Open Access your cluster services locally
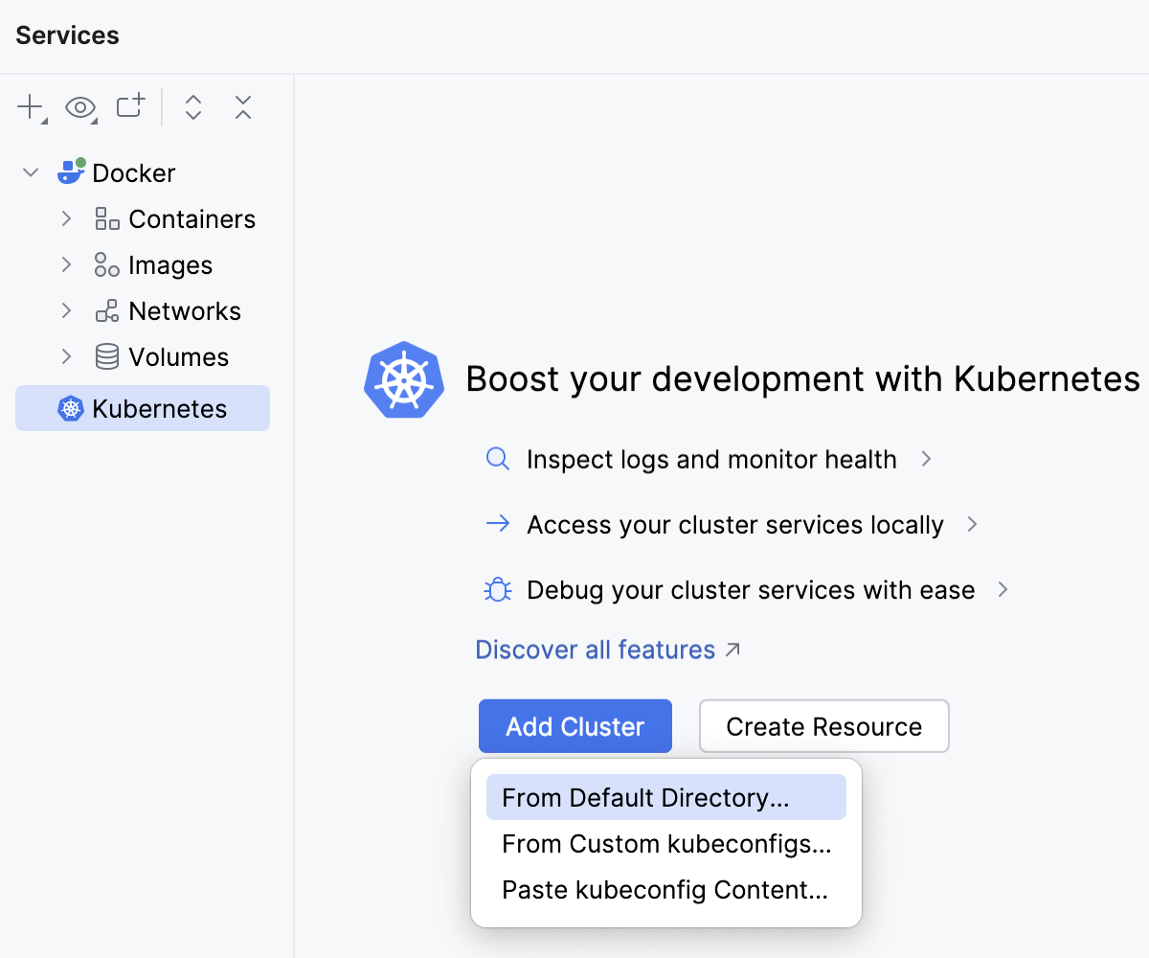This screenshot has height=958, width=1149. 735,525
